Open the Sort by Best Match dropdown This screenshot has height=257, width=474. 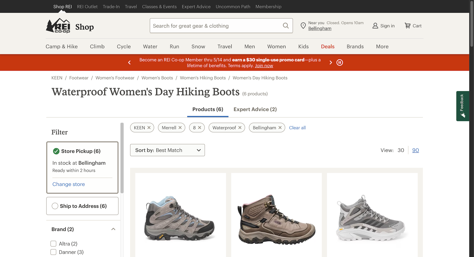168,150
